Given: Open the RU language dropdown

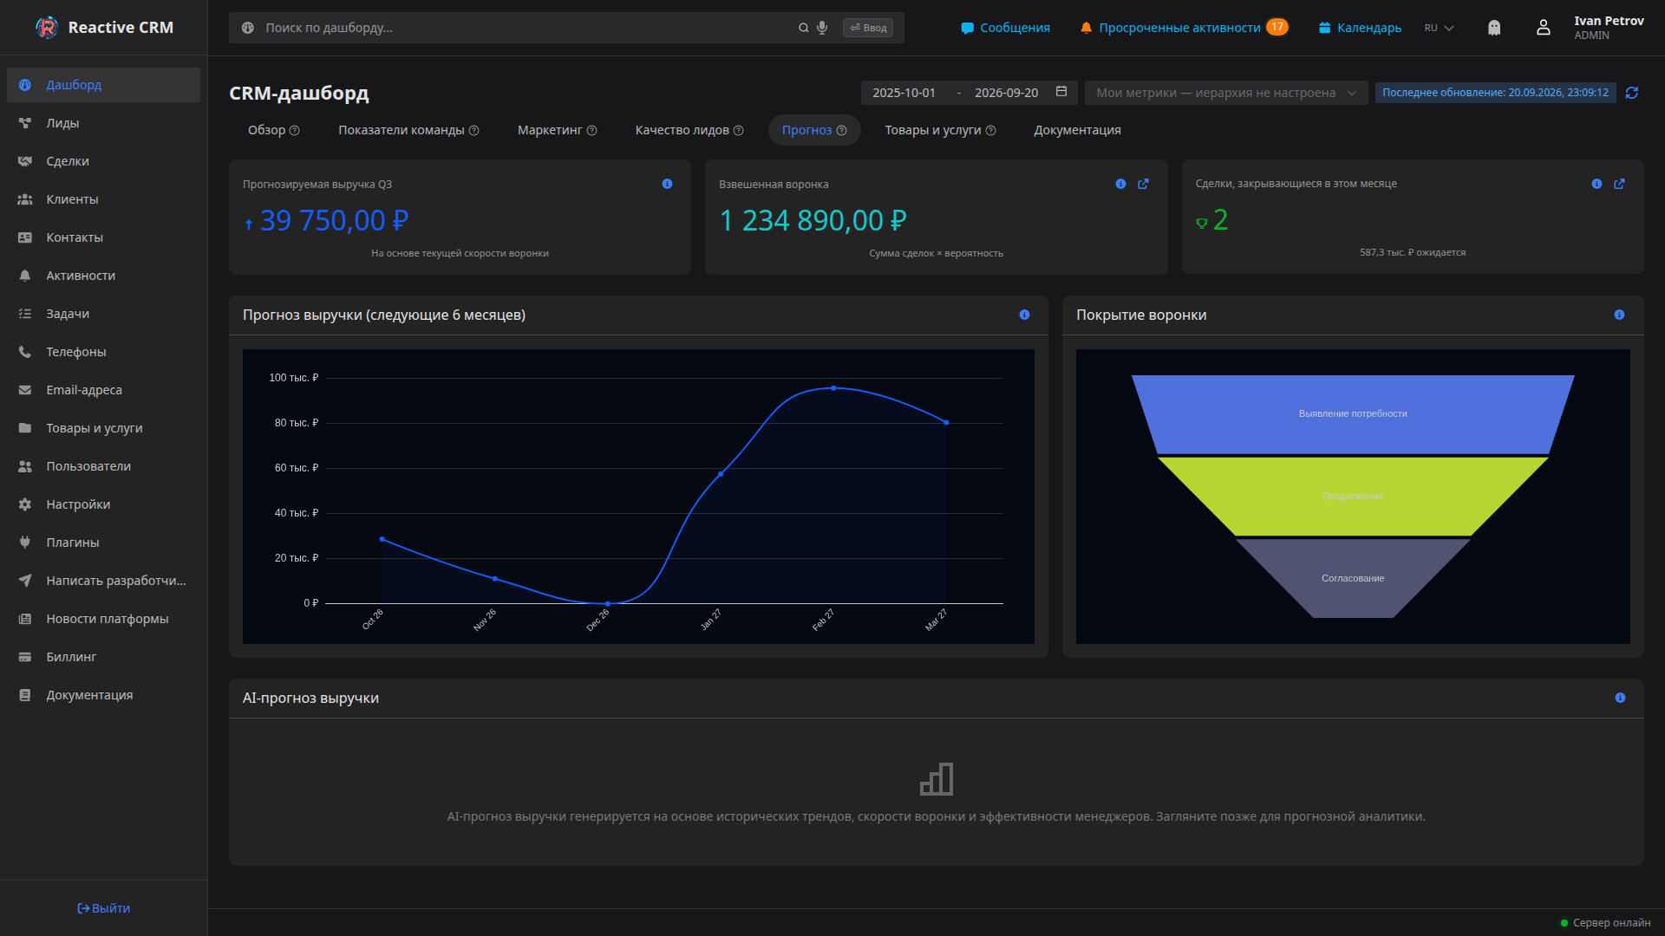Looking at the screenshot, I should (x=1439, y=28).
